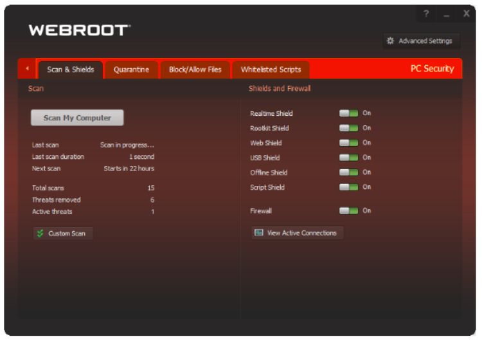The height and width of the screenshot is (341, 482).
Task: Click the Webroot logo
Action: click(80, 30)
